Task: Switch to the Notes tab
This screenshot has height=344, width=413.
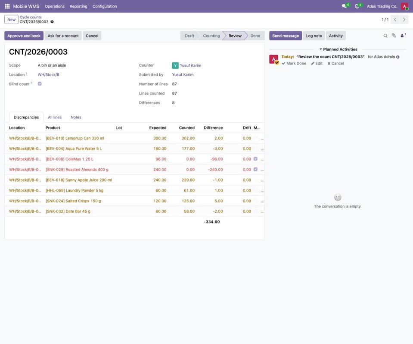Action: click(x=76, y=118)
